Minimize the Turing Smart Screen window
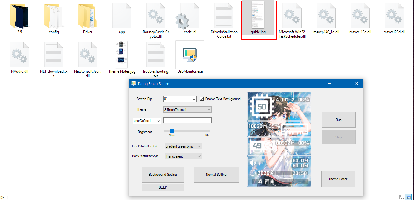Screen dimensions: 414x200 pyautogui.click(x=329, y=84)
